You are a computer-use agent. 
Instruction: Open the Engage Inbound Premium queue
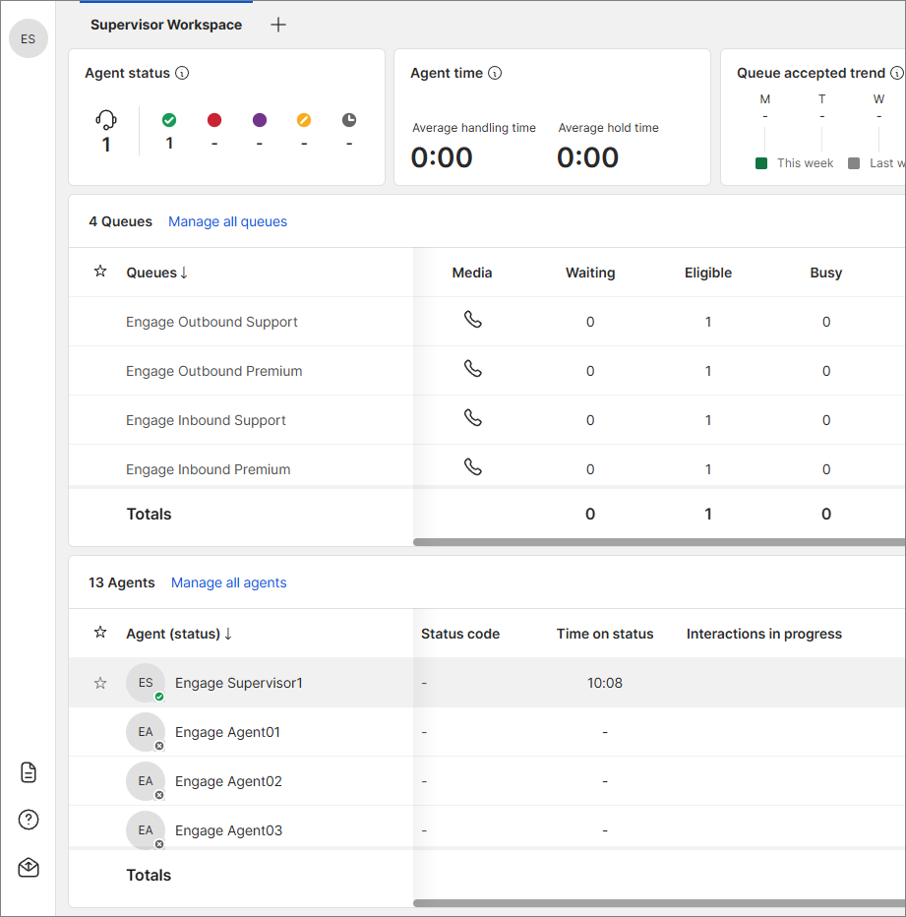pyautogui.click(x=209, y=469)
